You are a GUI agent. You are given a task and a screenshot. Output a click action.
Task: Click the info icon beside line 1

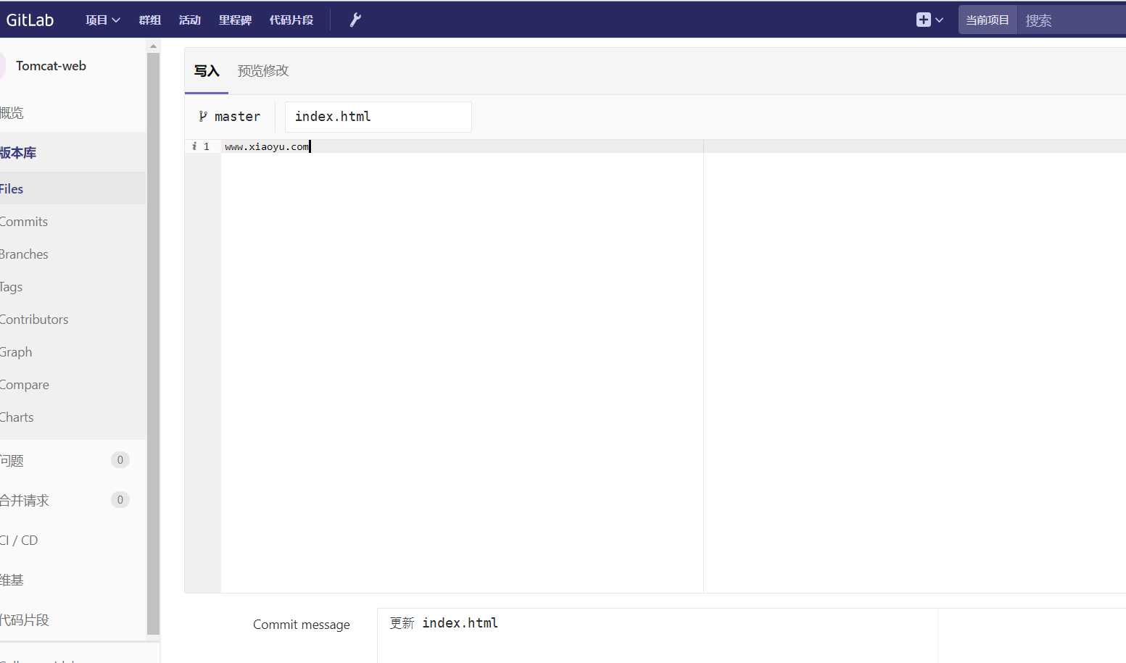(194, 146)
